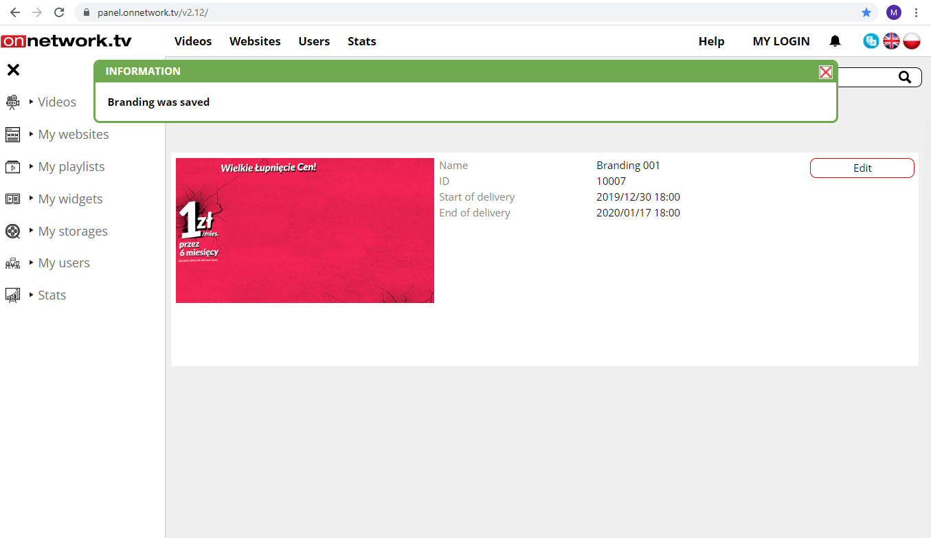
Task: Open notifications bell icon
Action: coord(835,41)
